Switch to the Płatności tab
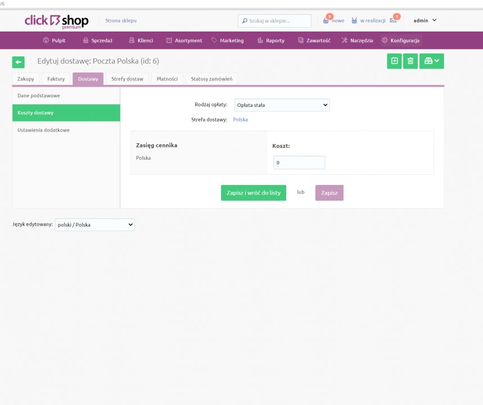483x405 pixels. click(167, 79)
